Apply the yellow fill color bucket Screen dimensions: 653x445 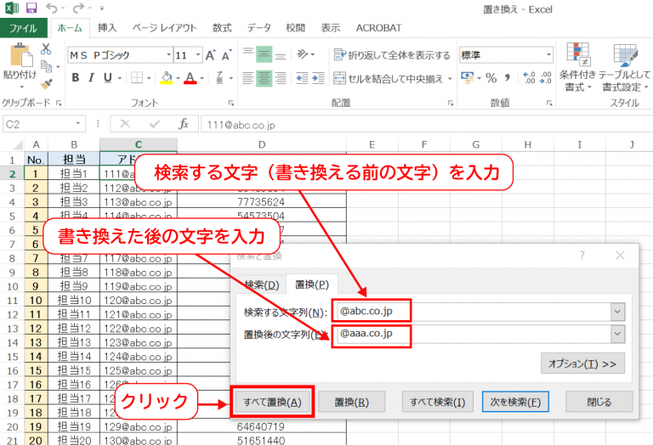pos(167,77)
